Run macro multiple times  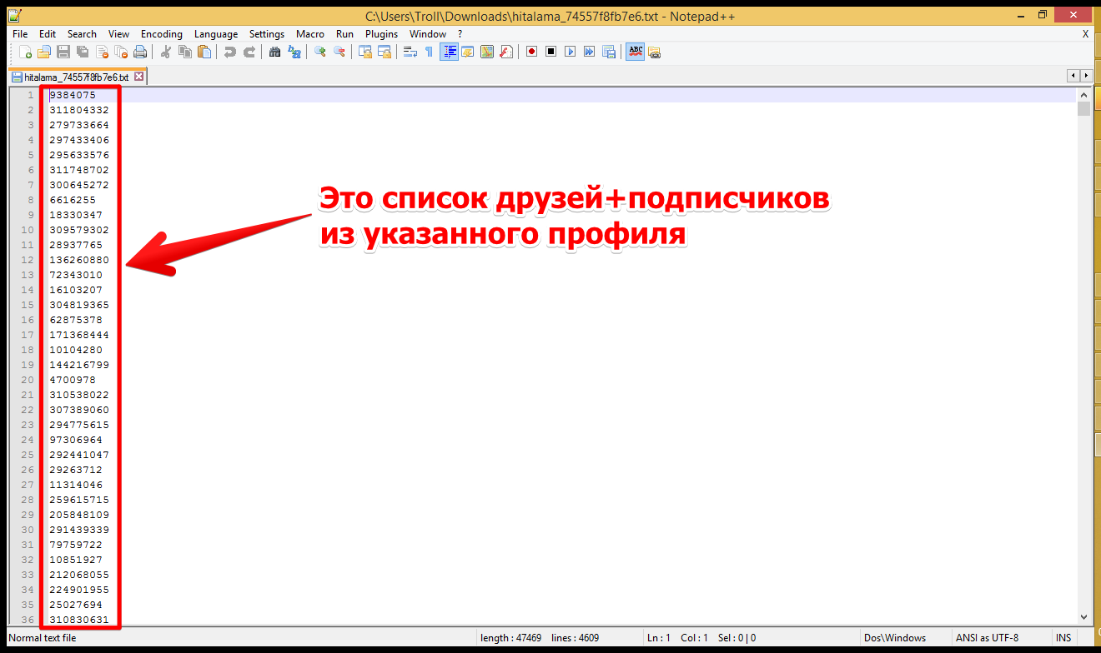click(x=589, y=52)
